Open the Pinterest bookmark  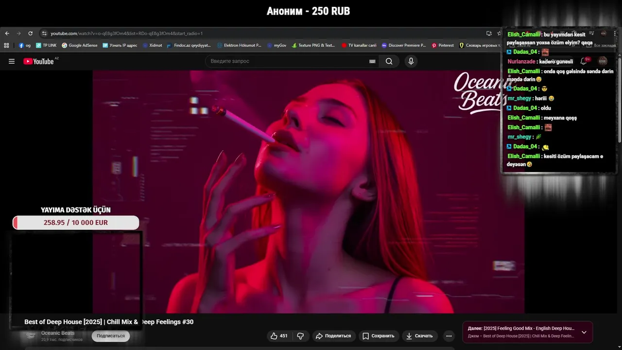click(x=443, y=45)
